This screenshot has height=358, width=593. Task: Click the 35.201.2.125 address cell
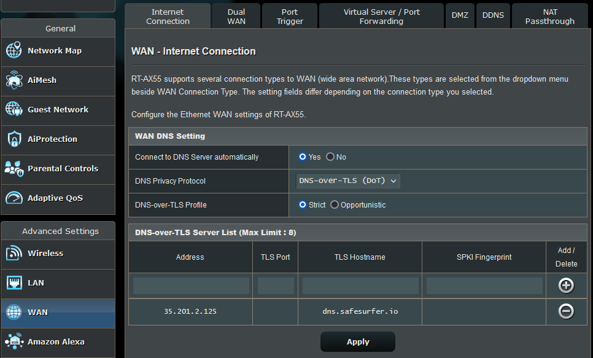pyautogui.click(x=190, y=311)
